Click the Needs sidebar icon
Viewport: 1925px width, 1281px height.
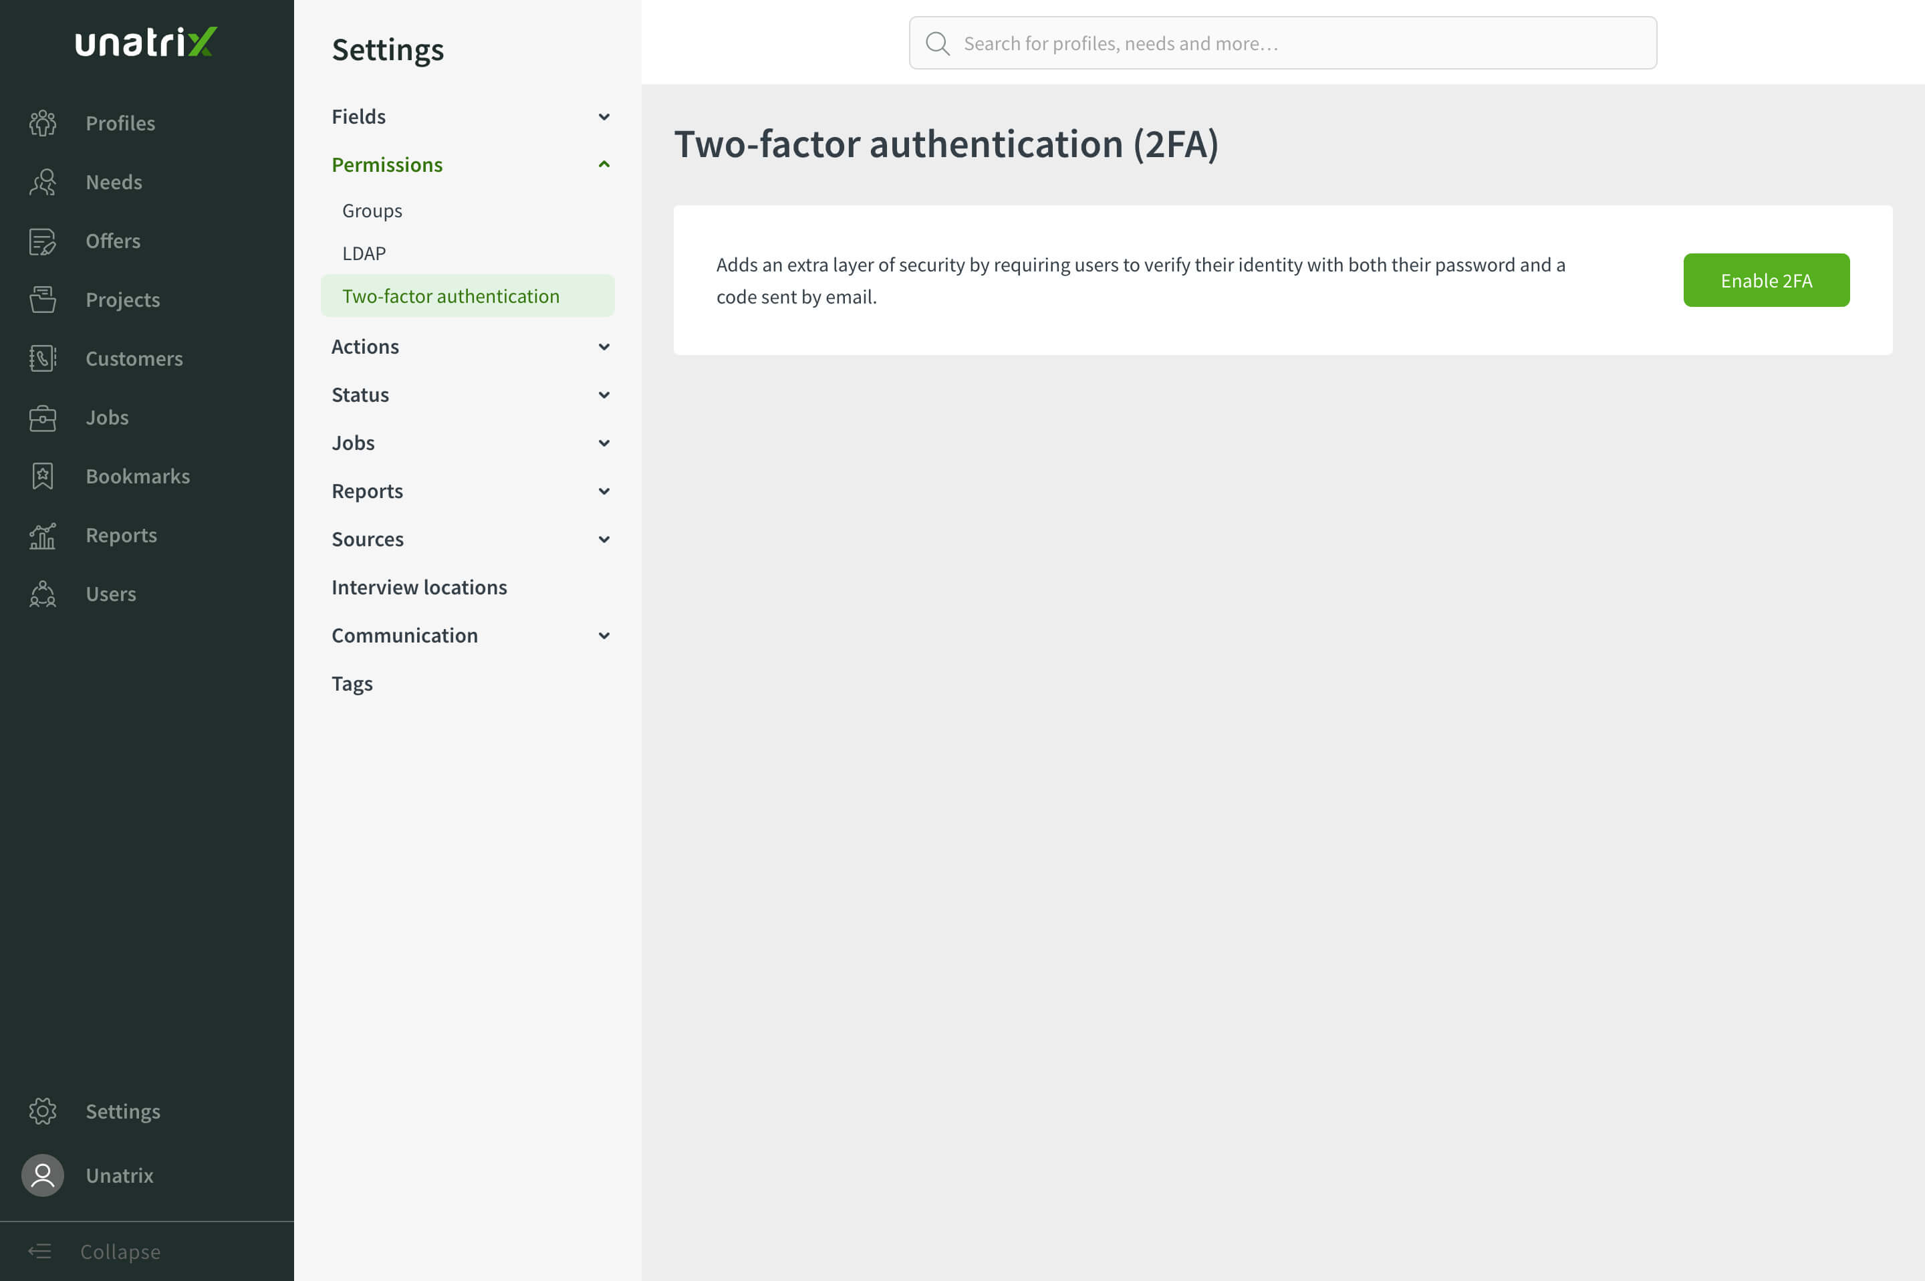pos(43,182)
